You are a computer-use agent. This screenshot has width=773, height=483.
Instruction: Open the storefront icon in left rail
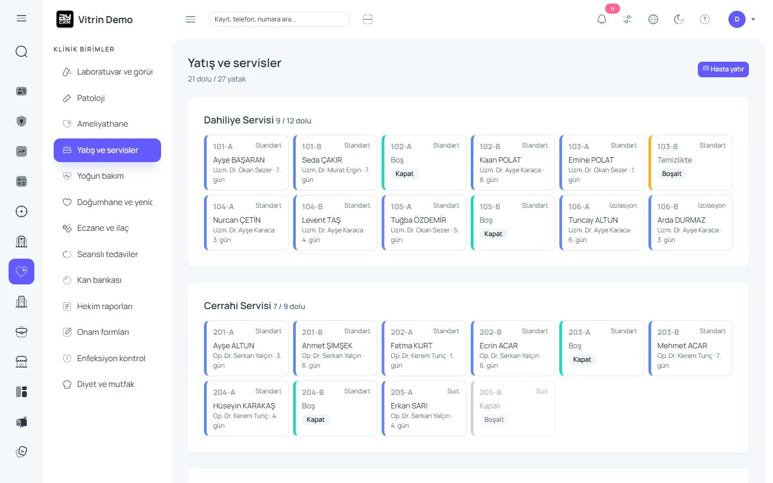(x=21, y=362)
